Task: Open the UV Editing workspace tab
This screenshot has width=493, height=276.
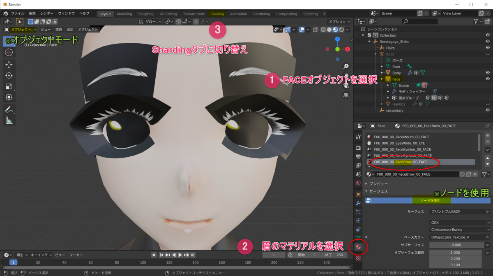Action: click(168, 14)
